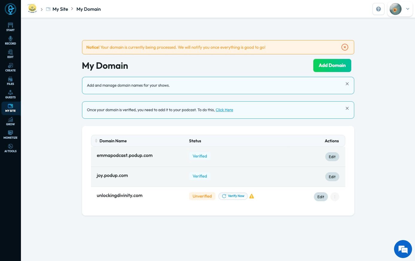Click the user profile avatar
415x261 pixels.
coord(396,9)
